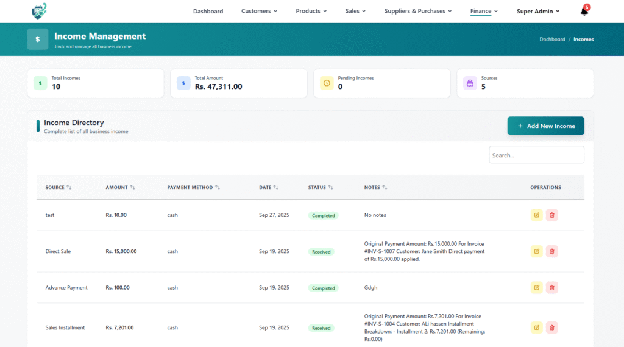Edit the Direct Sale income record
Image resolution: width=624 pixels, height=347 pixels.
(x=536, y=251)
